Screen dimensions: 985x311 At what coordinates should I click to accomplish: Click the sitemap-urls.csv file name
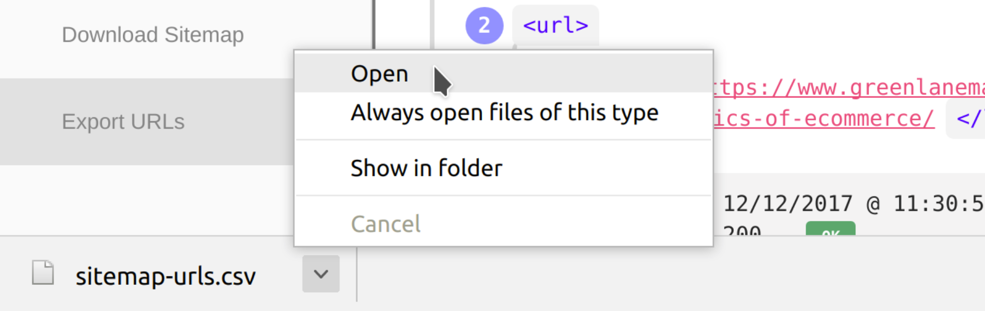pos(166,276)
